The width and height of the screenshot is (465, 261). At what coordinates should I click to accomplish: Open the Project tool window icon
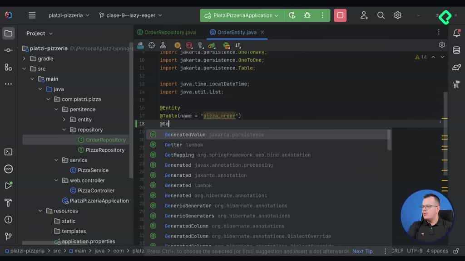(8, 33)
